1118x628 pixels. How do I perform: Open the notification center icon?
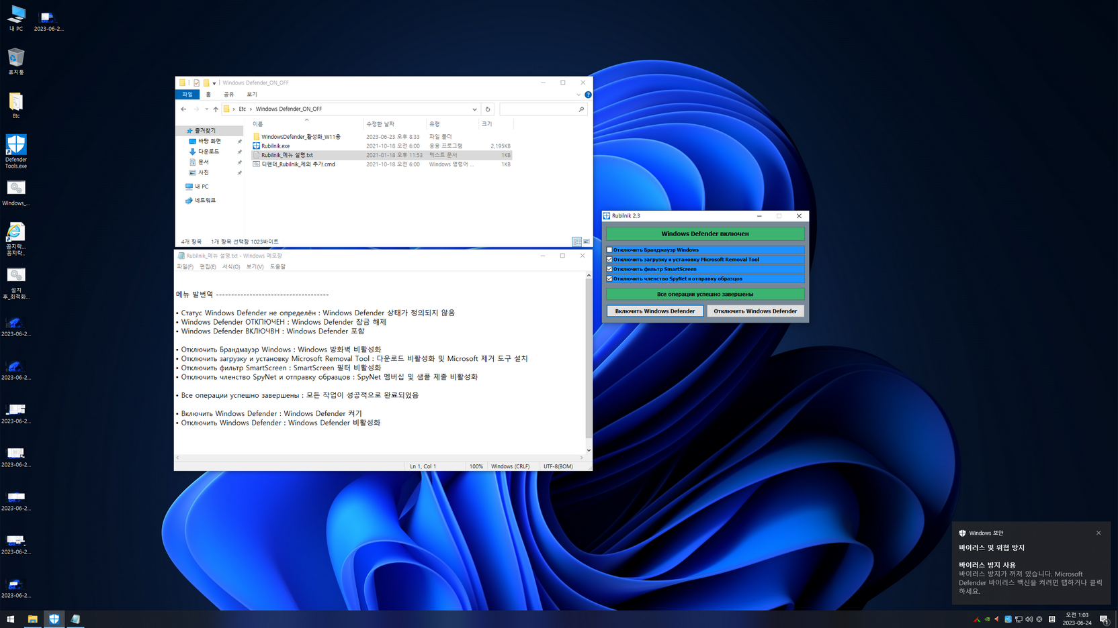1104,619
